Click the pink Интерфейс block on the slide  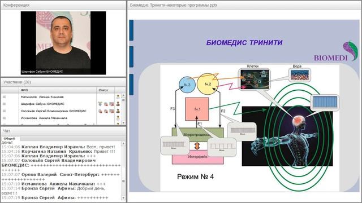click(198, 157)
